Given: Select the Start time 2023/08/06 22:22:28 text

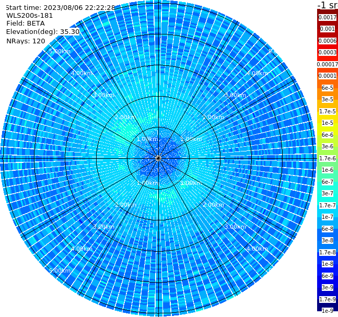Looking at the screenshot, I should [60, 7].
